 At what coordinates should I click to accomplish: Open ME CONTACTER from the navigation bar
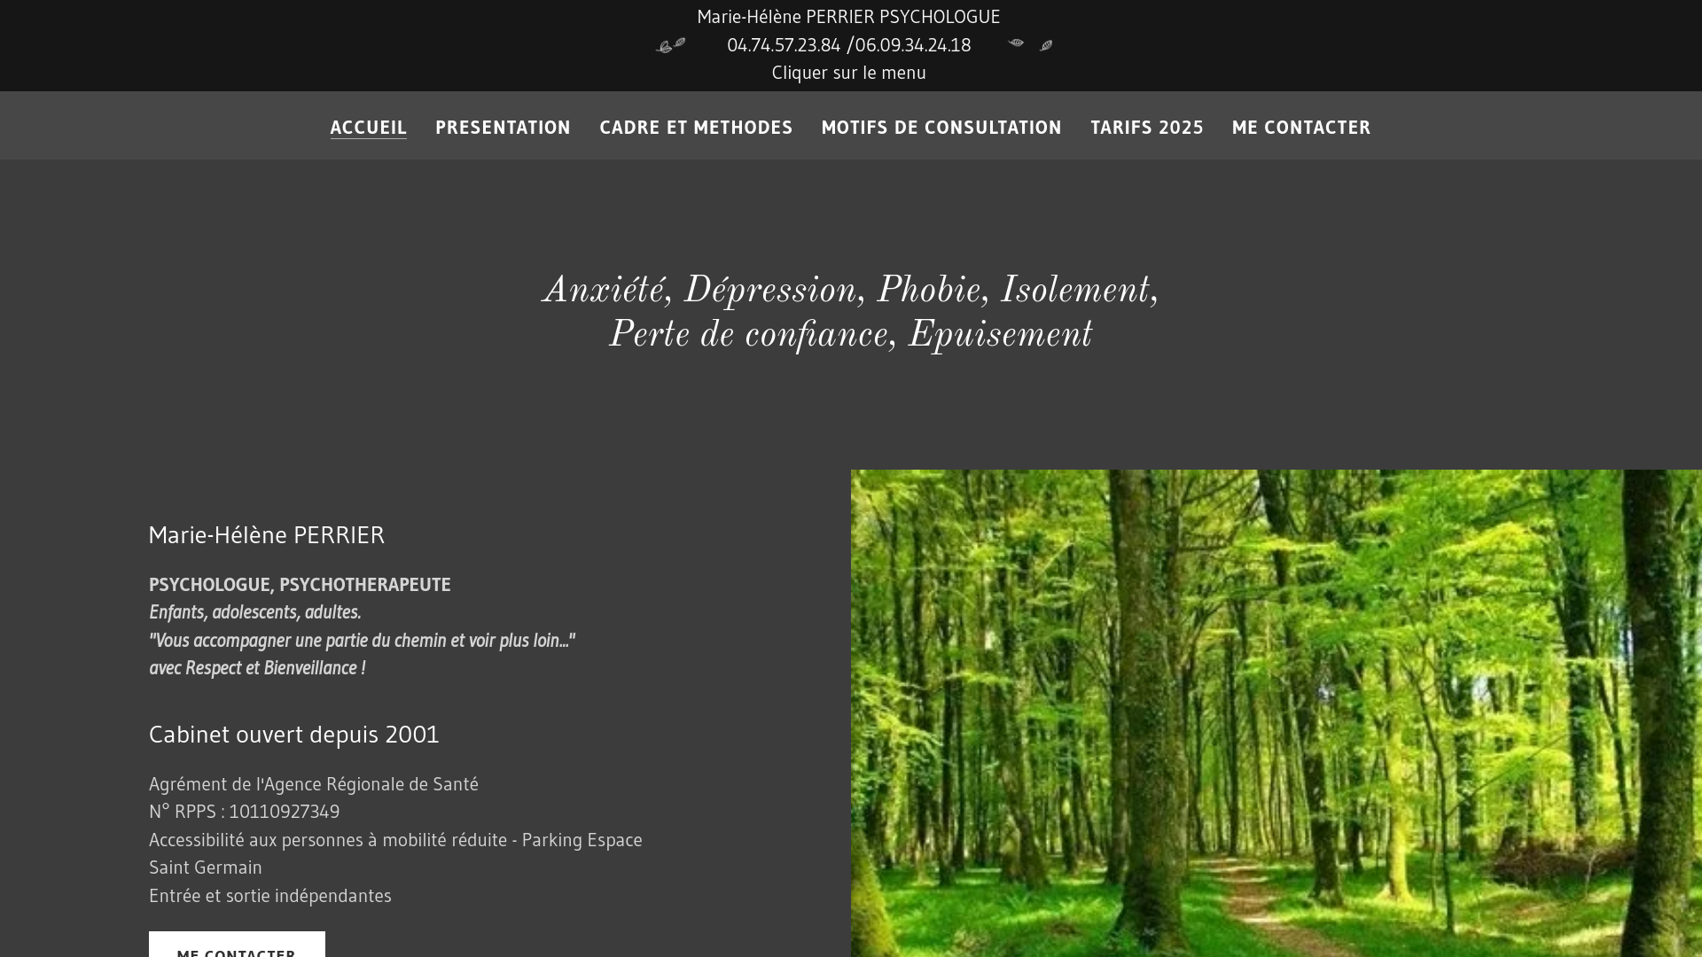(1300, 127)
